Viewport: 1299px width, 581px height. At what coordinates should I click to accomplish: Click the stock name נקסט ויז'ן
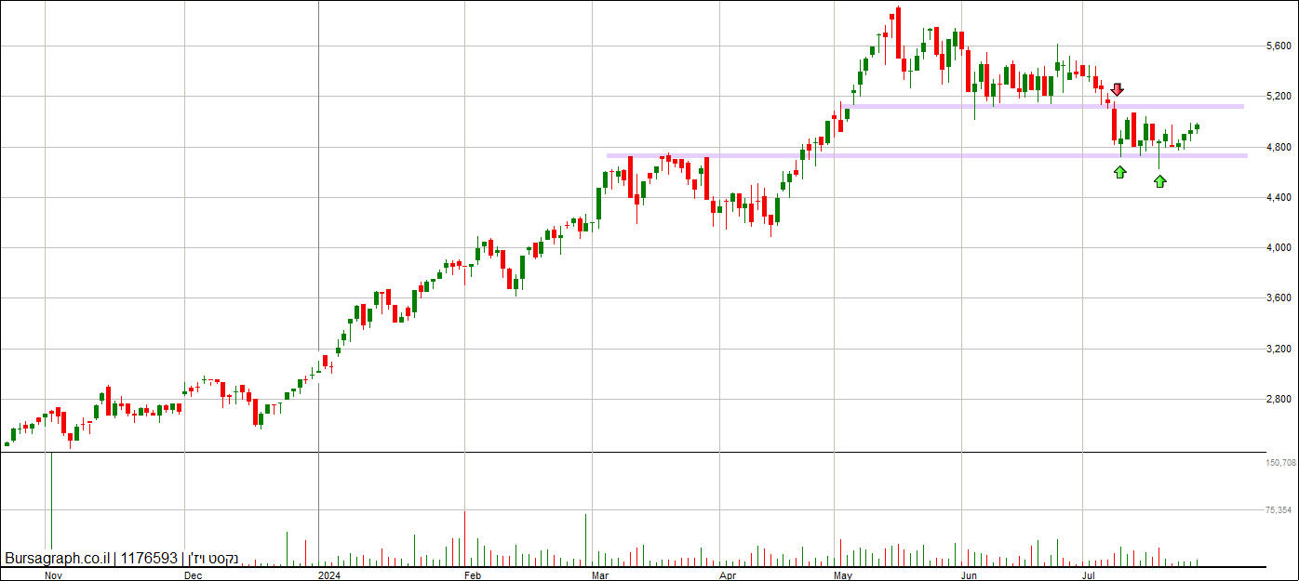tap(213, 560)
